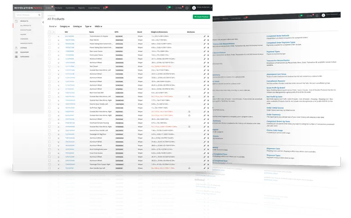The width and height of the screenshot is (351, 218).
Task: Click the user avatar icon in header
Action: tap(194, 8)
